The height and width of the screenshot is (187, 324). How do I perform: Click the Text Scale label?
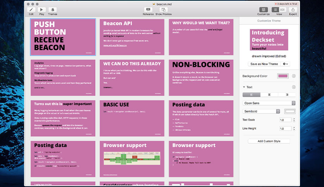point(248,120)
